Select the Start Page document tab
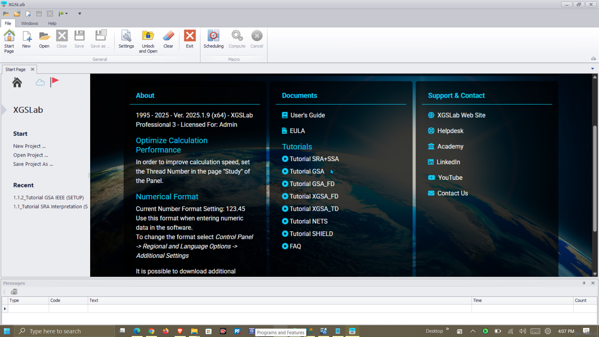 [16, 69]
